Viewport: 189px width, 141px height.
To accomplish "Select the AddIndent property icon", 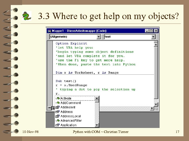I will (57, 107).
